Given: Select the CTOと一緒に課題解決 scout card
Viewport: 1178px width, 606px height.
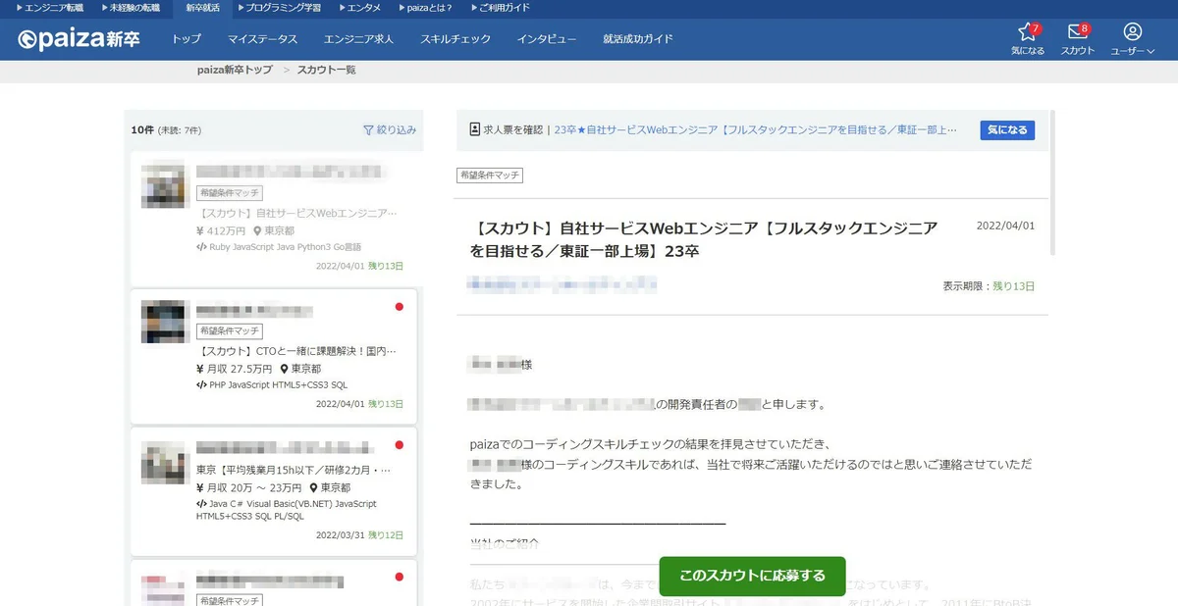Looking at the screenshot, I should [273, 355].
